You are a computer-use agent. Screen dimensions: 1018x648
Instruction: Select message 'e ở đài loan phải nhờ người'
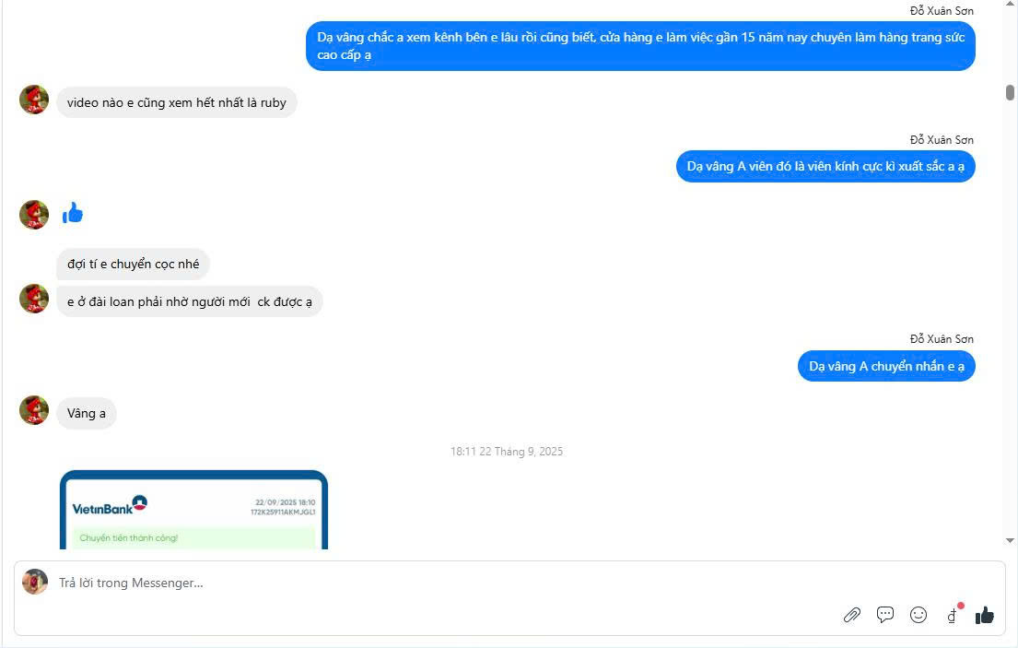coord(190,302)
